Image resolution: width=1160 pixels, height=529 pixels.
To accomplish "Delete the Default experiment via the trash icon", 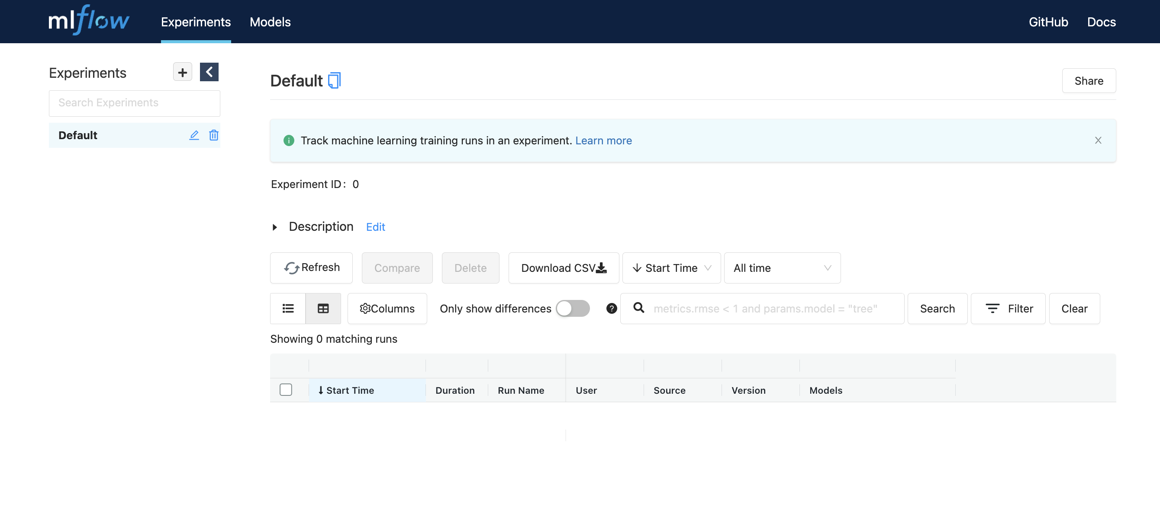I will pyautogui.click(x=213, y=135).
